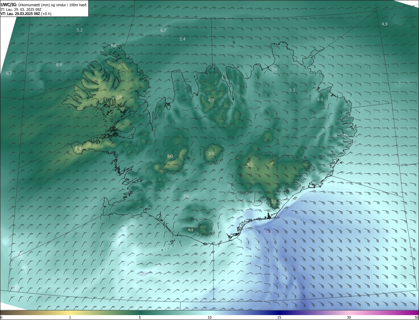This screenshot has width=419, height=320.
Task: Click the 6.8 value label
Action: pos(114,45)
